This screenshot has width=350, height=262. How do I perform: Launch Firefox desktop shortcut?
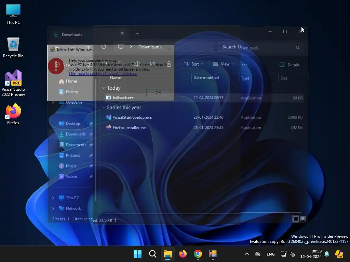coord(13,114)
